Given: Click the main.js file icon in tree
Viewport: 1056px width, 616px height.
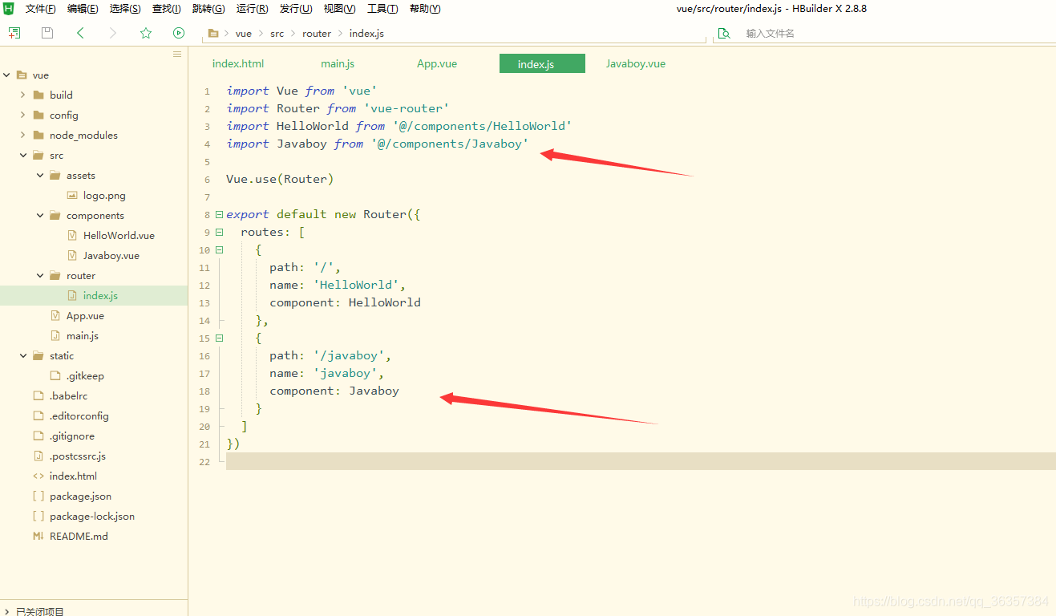Looking at the screenshot, I should 55,335.
